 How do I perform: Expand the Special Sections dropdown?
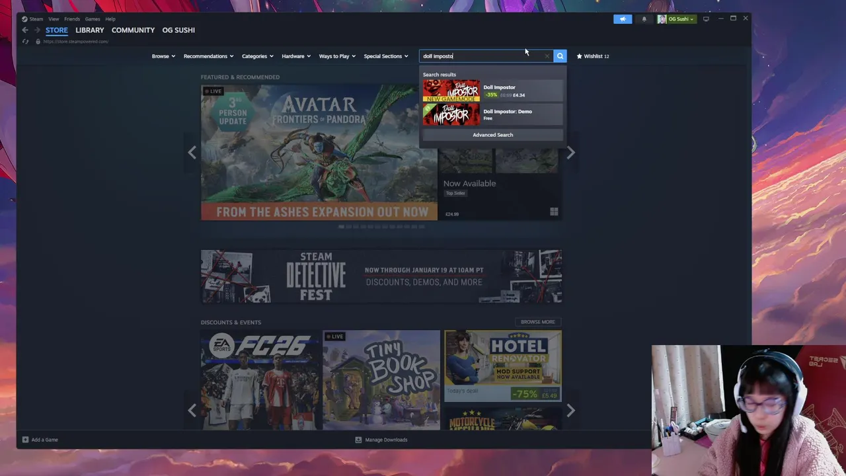pyautogui.click(x=386, y=56)
